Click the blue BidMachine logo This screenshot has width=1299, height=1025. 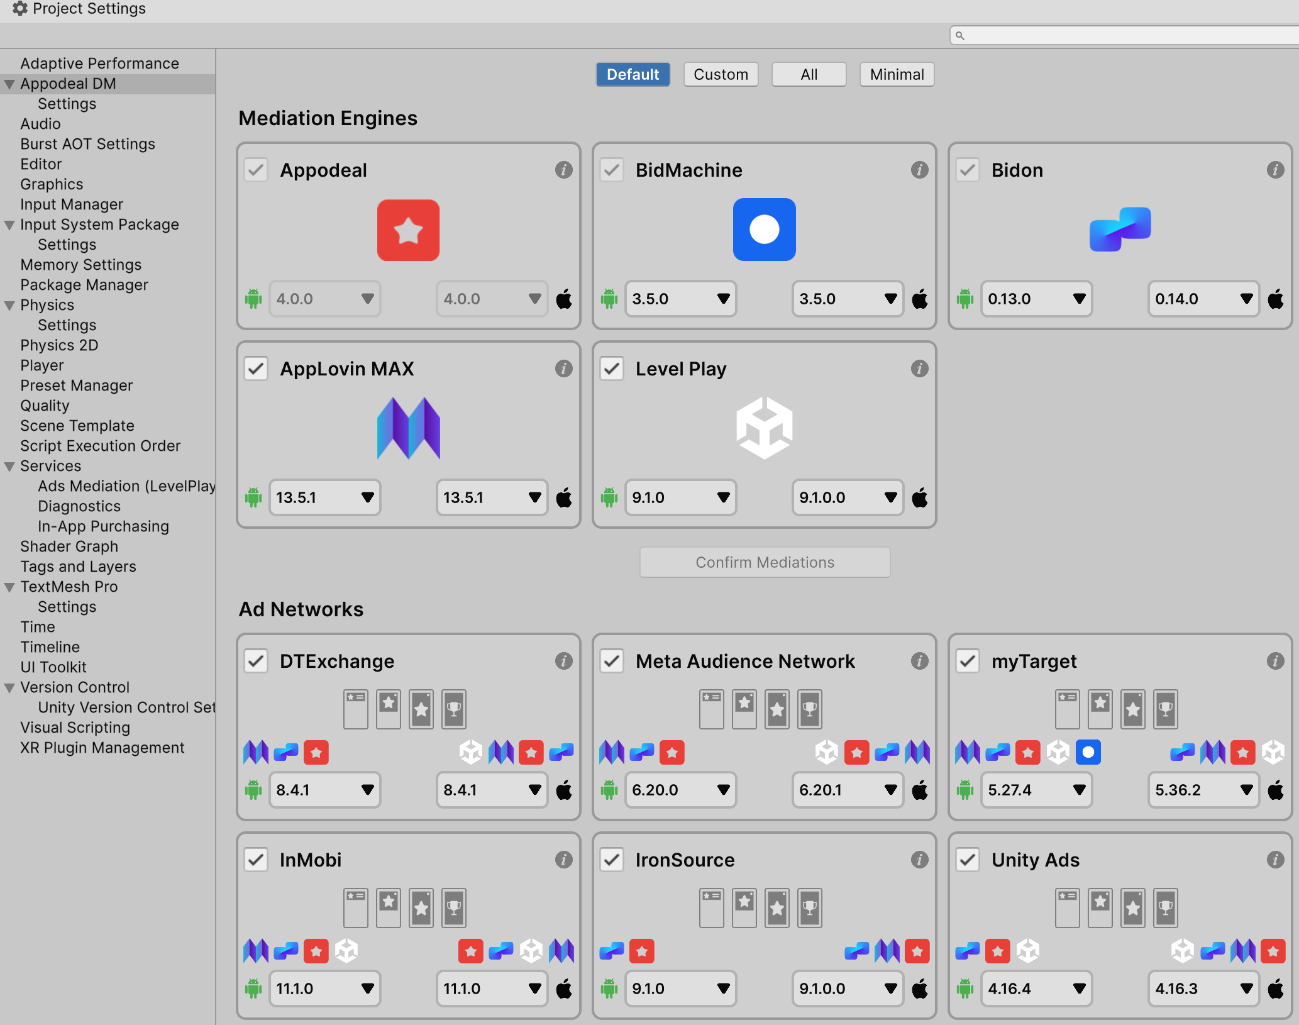point(764,230)
